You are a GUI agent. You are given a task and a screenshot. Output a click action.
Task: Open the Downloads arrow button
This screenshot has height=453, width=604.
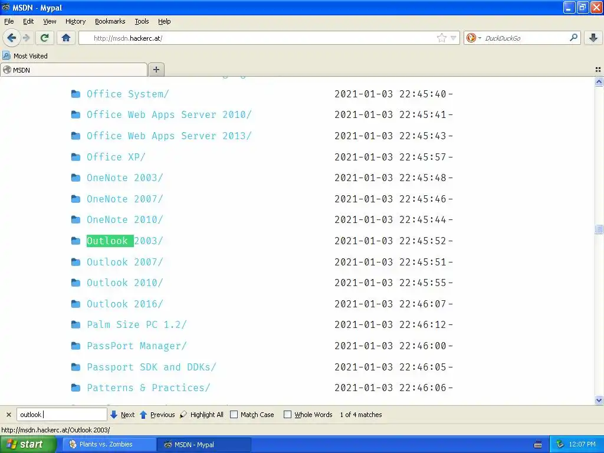click(x=593, y=38)
